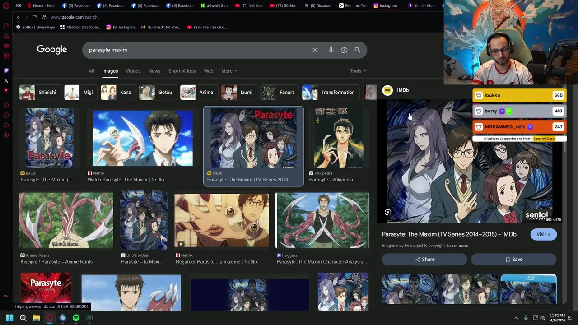Image resolution: width=578 pixels, height=325 pixels.
Task: Open Twitch from the Opera sidebar
Action: tap(6, 70)
